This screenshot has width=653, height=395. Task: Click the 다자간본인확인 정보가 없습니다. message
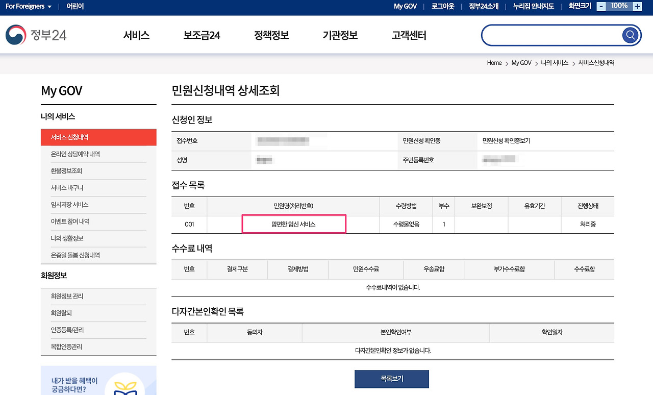point(393,351)
